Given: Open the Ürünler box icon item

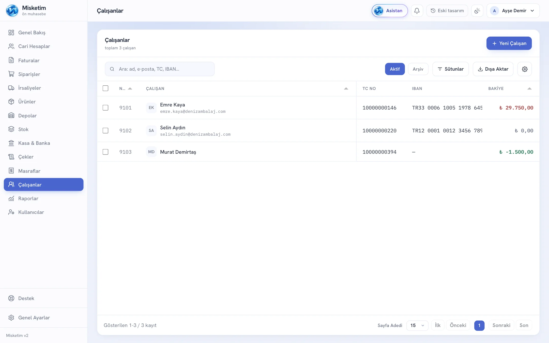Looking at the screenshot, I should [44, 102].
